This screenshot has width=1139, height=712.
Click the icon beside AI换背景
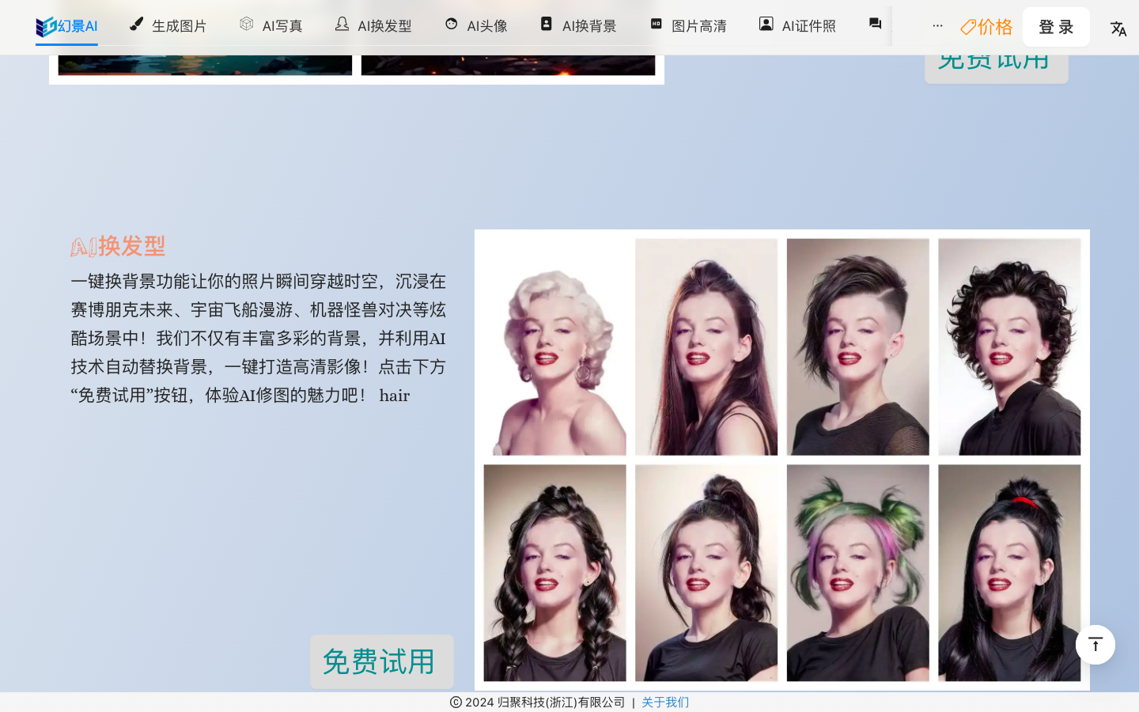tap(547, 24)
